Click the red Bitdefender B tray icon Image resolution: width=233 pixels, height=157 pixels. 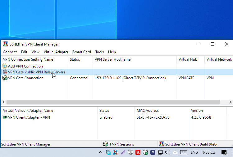[138, 152]
